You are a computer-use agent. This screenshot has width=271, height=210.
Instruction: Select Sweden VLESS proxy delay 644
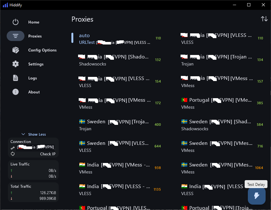coord(119,146)
